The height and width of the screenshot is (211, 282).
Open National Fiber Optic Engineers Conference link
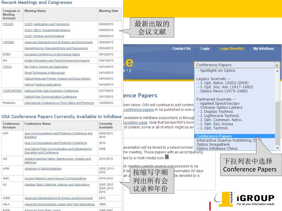point(51,91)
